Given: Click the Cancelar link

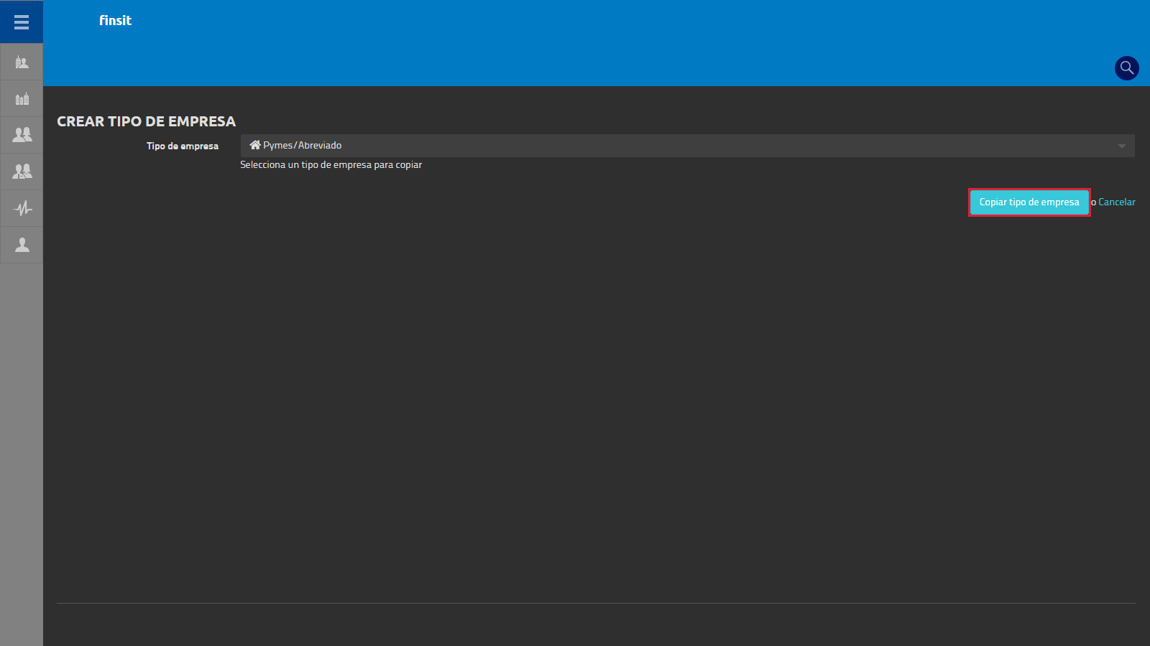Looking at the screenshot, I should coord(1117,202).
